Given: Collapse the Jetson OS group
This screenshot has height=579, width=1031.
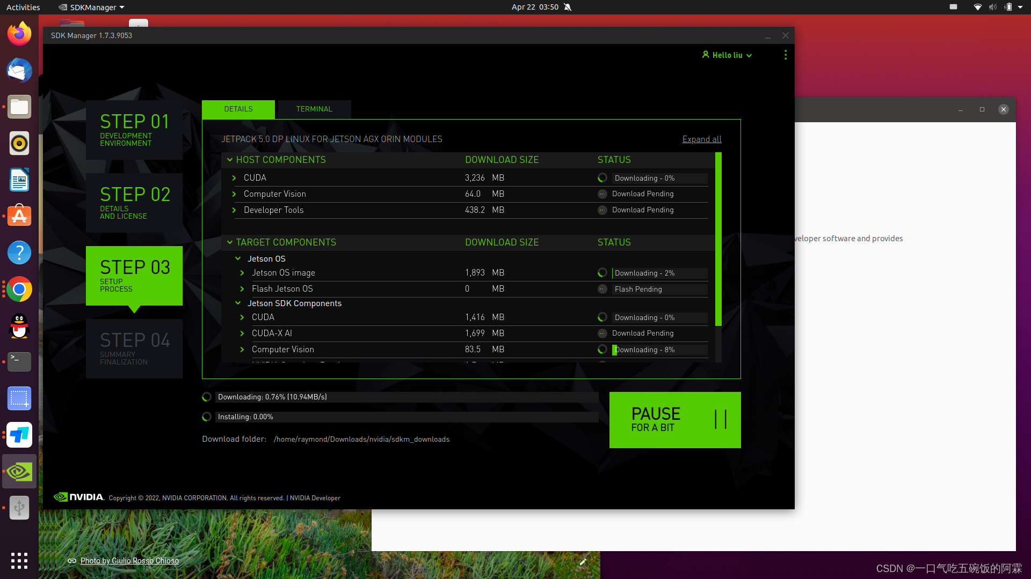Looking at the screenshot, I should [x=238, y=258].
